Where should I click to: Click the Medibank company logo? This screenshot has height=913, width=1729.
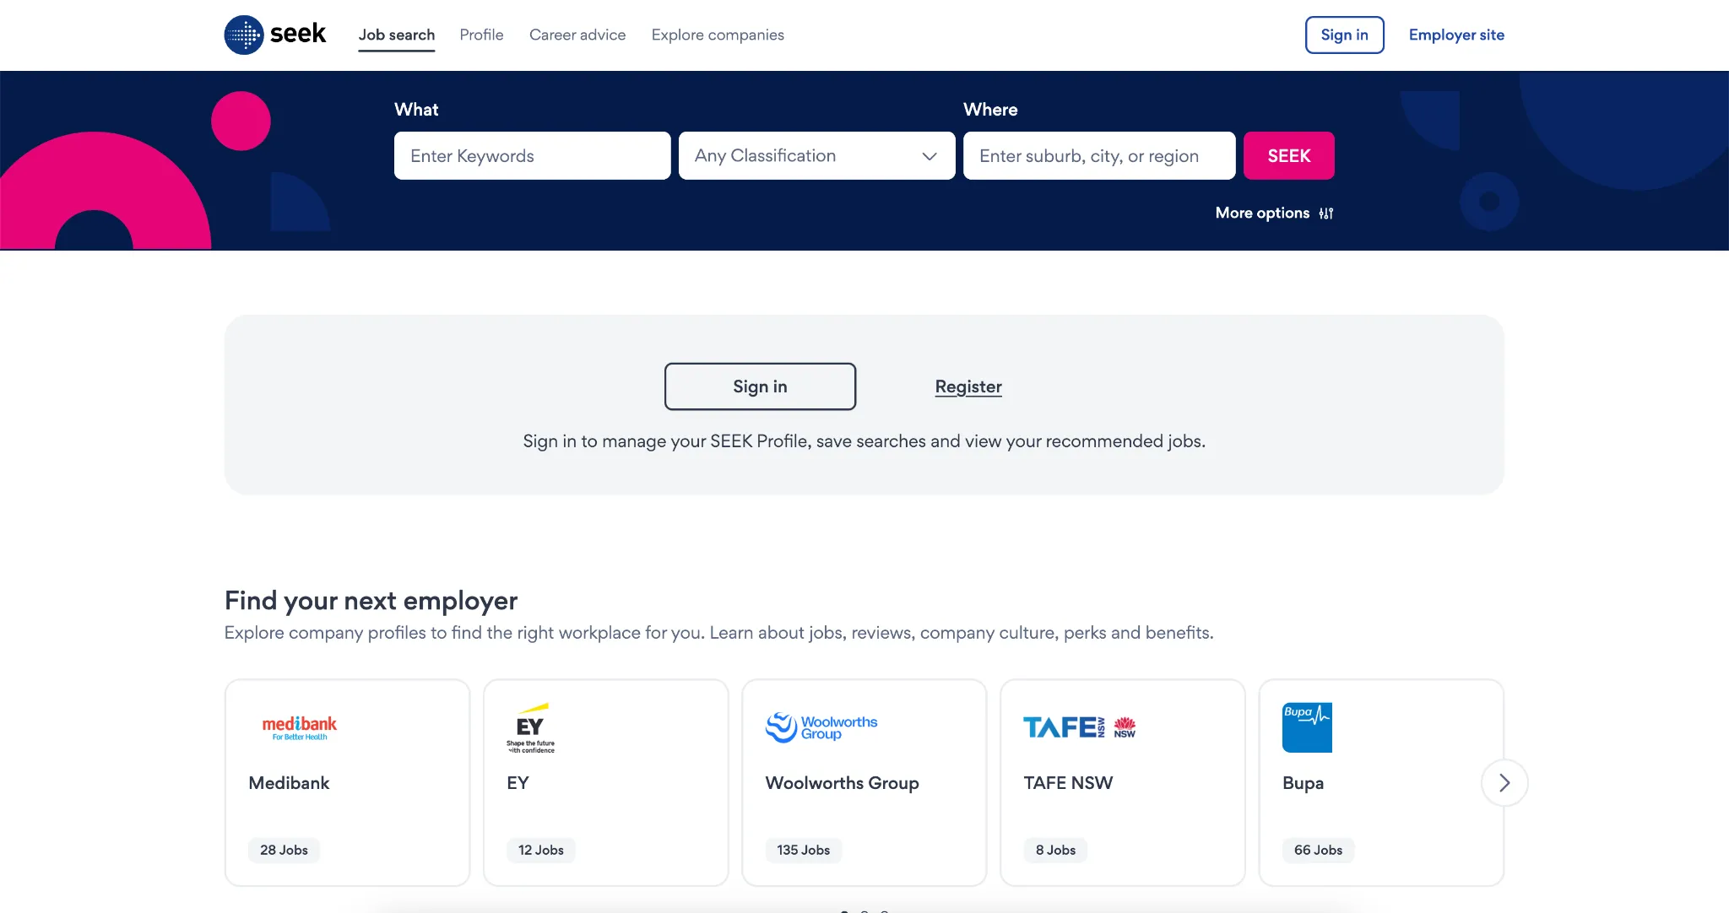[299, 727]
